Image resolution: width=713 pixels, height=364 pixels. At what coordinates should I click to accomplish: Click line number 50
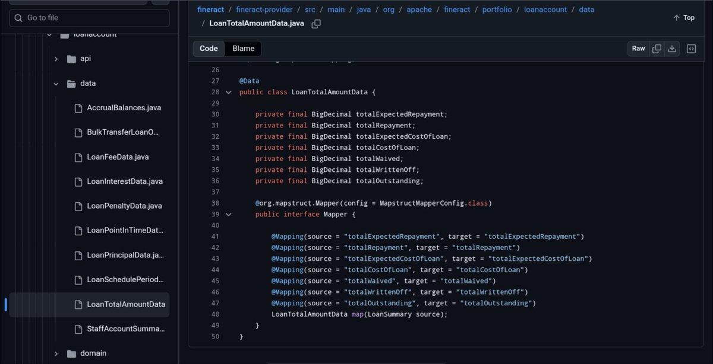pyautogui.click(x=215, y=336)
